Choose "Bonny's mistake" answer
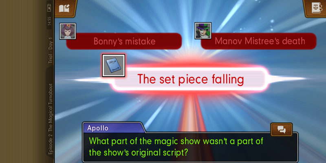 tap(124, 41)
